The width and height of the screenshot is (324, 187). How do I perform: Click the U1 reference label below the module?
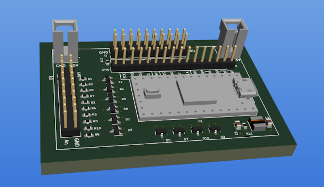(x=200, y=121)
